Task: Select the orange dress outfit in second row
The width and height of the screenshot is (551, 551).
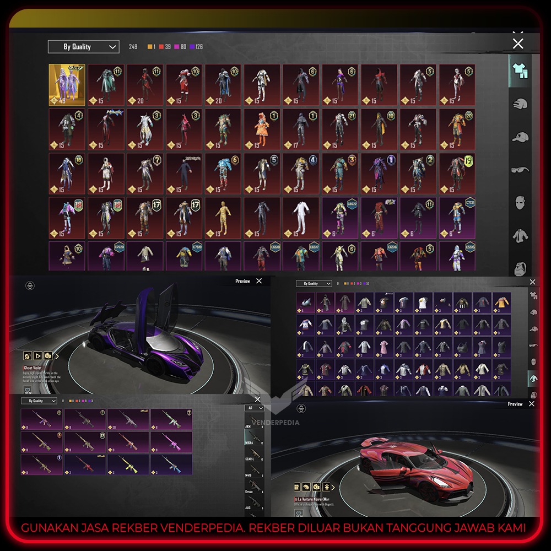Action: coord(262,129)
